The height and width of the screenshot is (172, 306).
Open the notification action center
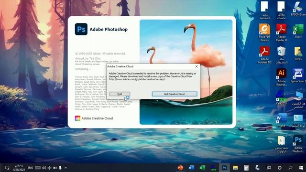(7, 168)
